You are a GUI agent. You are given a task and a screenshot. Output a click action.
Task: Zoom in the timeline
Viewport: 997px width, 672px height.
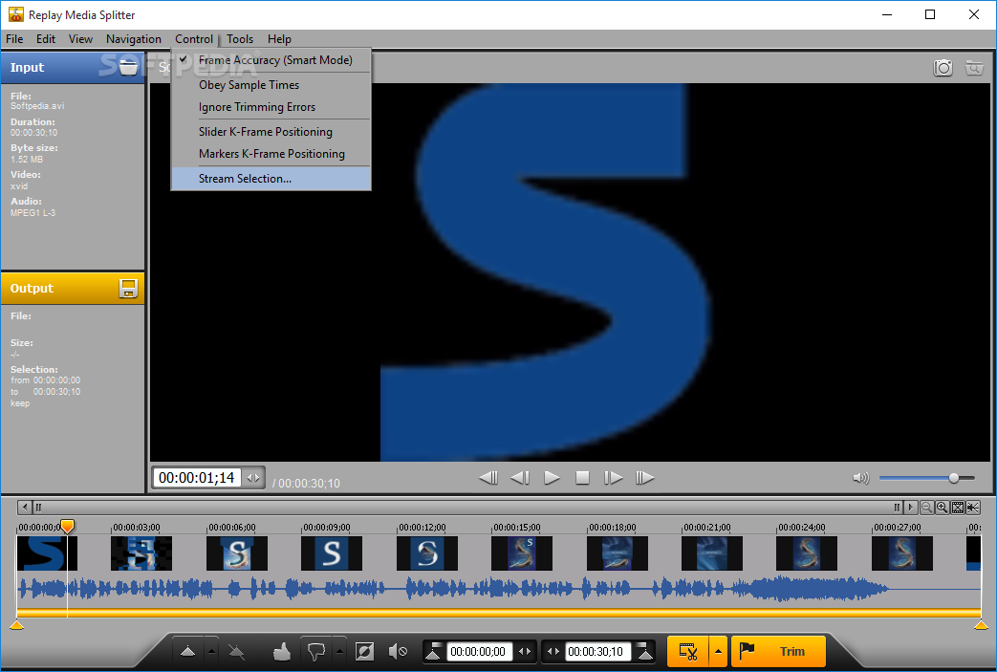click(x=943, y=508)
